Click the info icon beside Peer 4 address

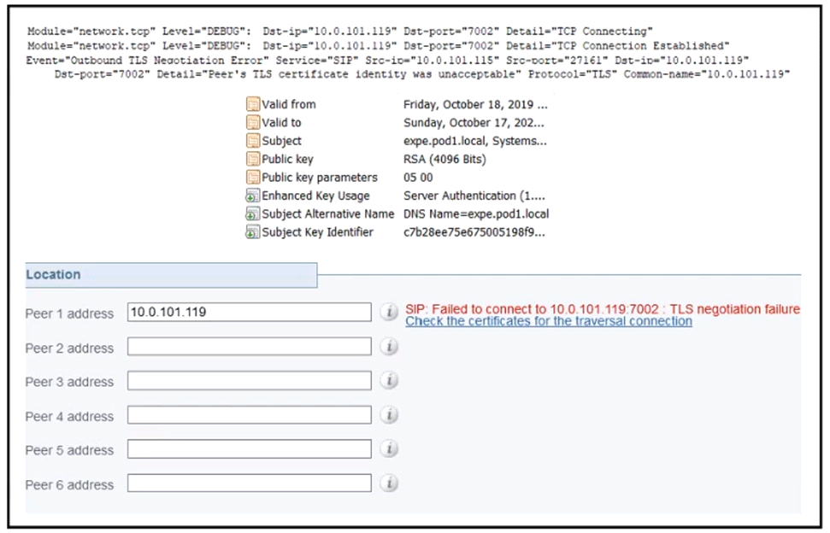[389, 415]
